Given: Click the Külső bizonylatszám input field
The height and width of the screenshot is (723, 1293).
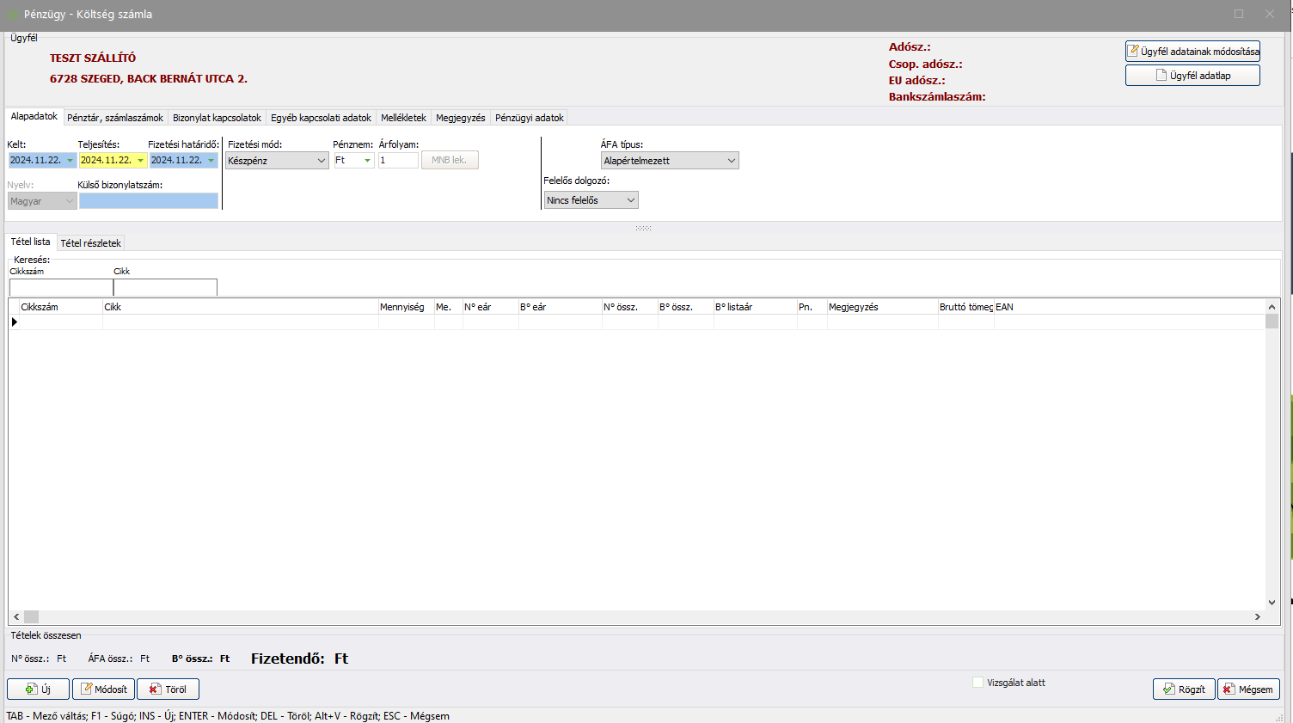Looking at the screenshot, I should pyautogui.click(x=149, y=201).
